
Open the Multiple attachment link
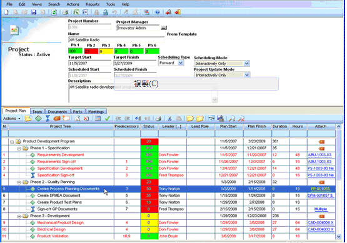coord(321,209)
